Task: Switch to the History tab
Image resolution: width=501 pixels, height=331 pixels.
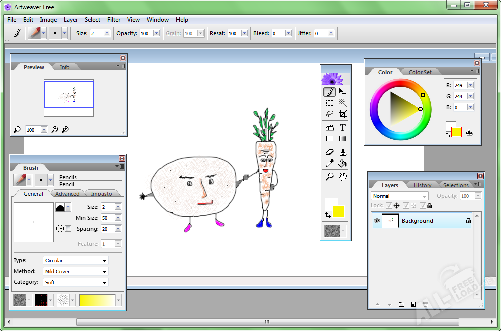Action: tap(422, 185)
